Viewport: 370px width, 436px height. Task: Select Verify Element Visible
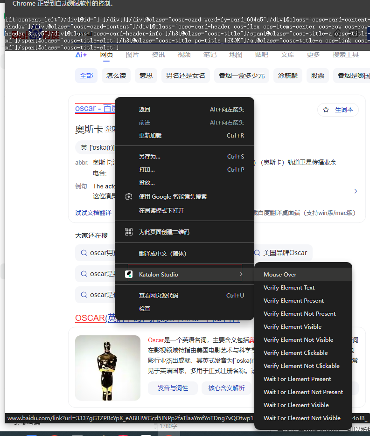[303, 327]
